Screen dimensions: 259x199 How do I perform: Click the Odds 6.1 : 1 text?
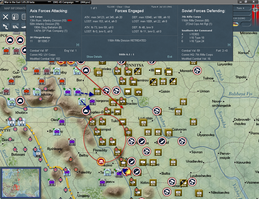tap(126, 54)
